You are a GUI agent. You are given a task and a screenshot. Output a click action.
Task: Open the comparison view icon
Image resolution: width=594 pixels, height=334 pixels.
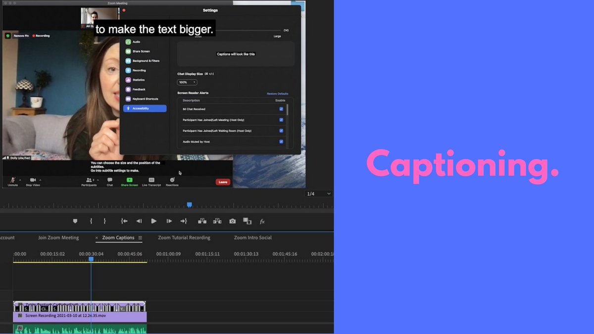click(247, 221)
